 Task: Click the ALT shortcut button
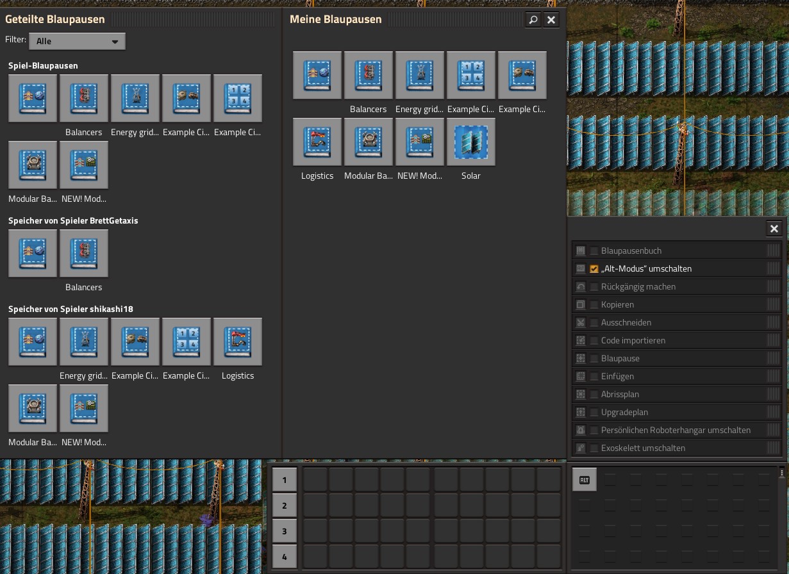585,480
